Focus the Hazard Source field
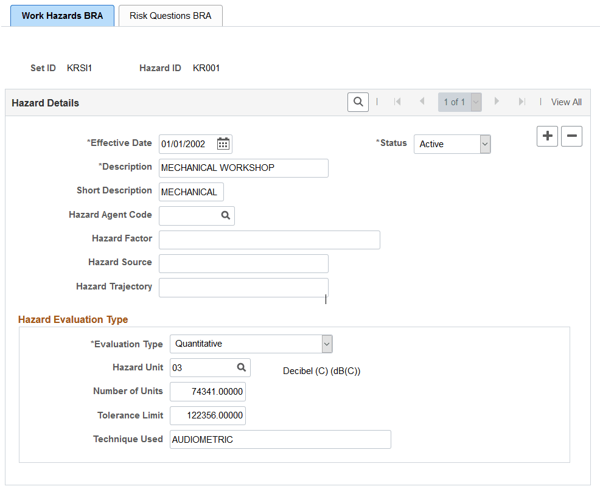 point(243,264)
